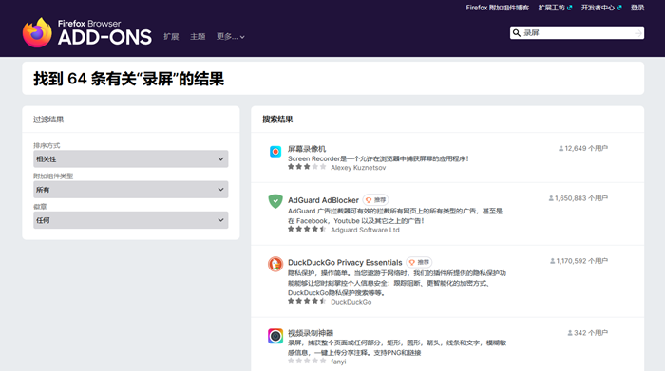Click author name Alexey Kuznetsov
This screenshot has height=371, width=665.
coord(358,168)
